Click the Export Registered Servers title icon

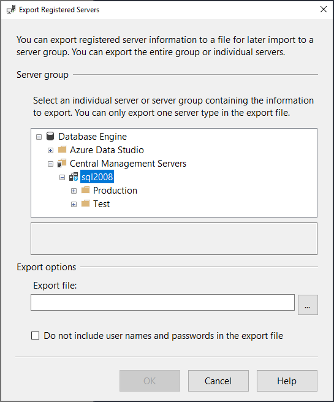[11, 9]
